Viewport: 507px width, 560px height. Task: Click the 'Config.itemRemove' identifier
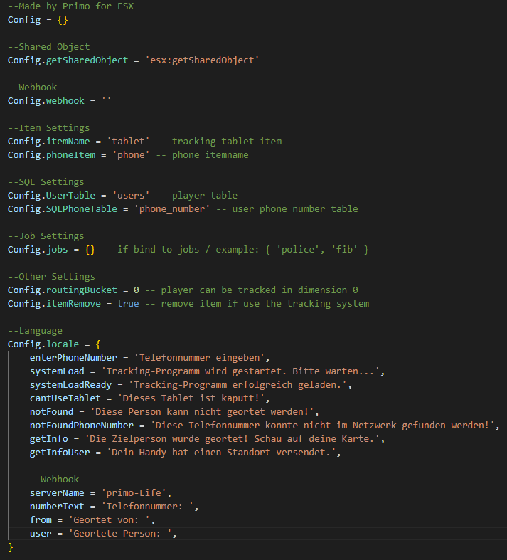tap(54, 304)
